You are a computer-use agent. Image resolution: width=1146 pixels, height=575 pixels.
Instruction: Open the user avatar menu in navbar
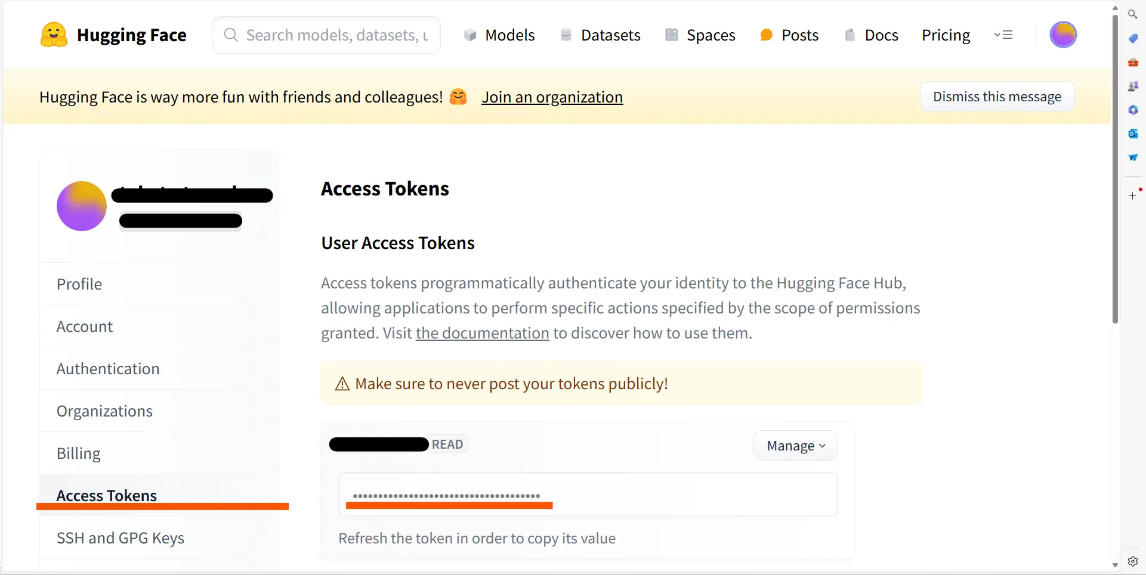coord(1063,35)
